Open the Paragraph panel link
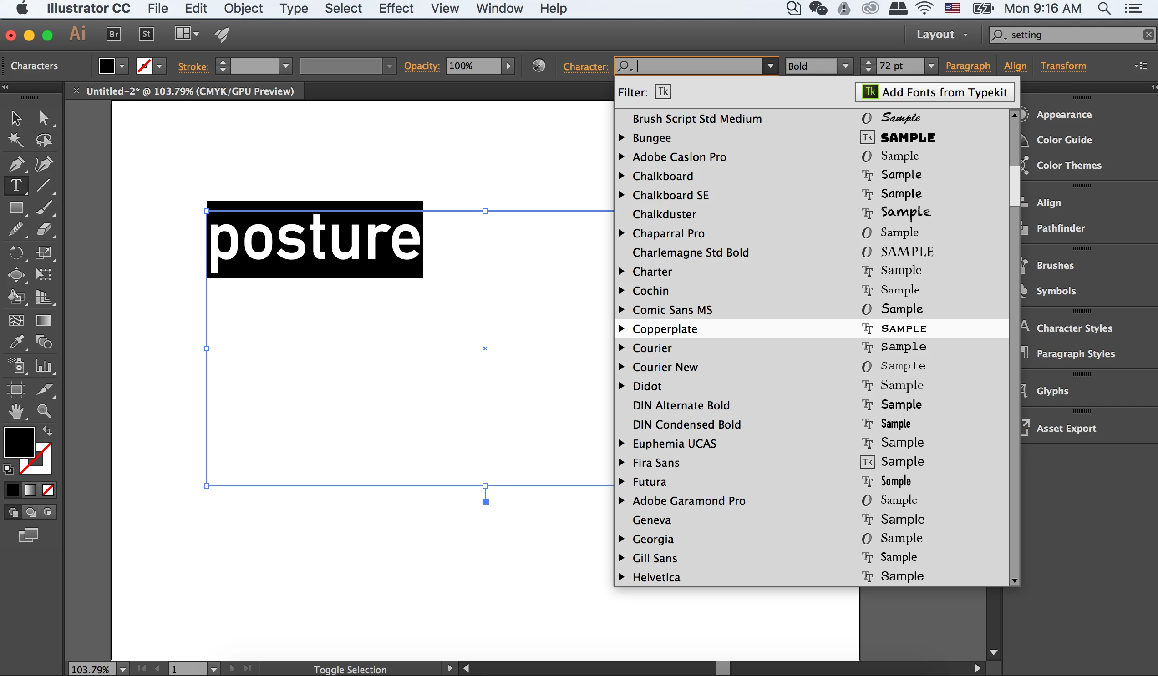Screen dimensions: 1158x676 [x=967, y=66]
